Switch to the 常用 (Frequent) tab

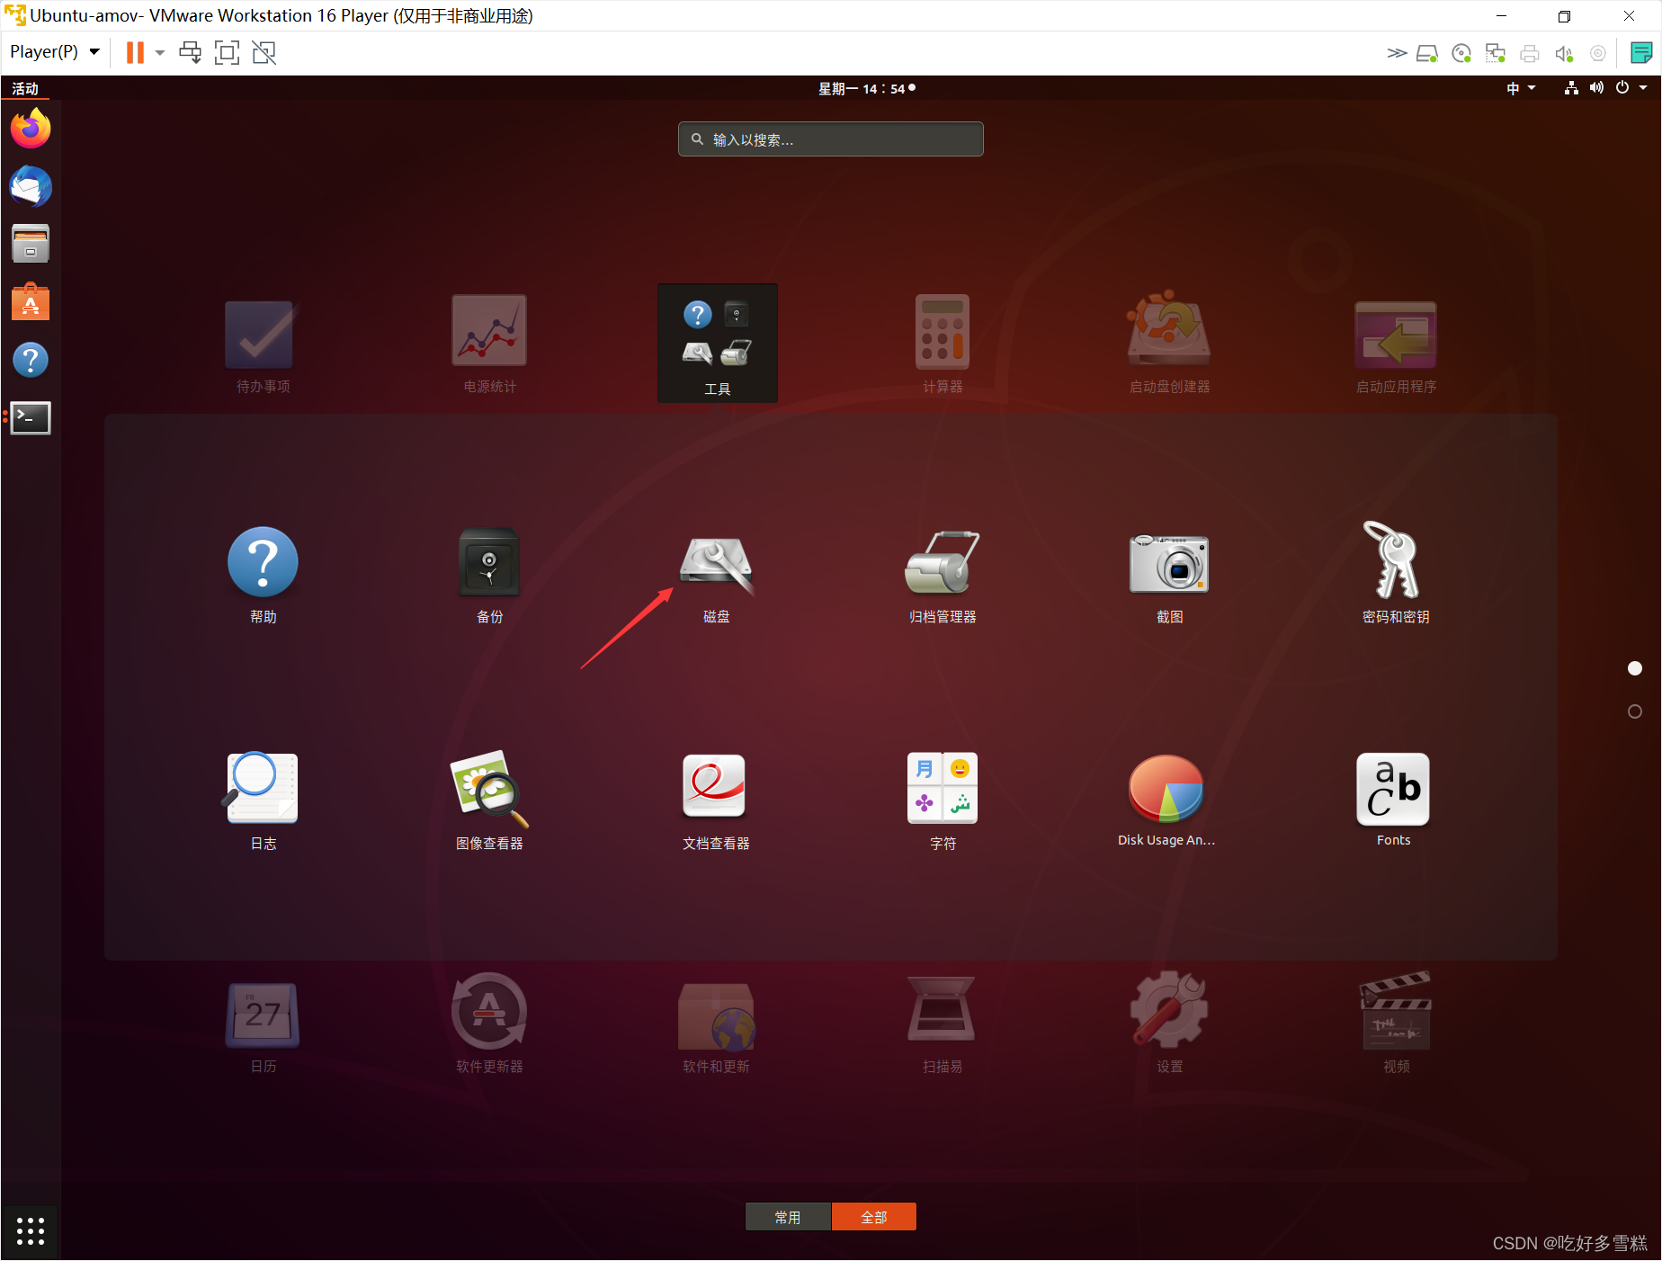click(788, 1217)
